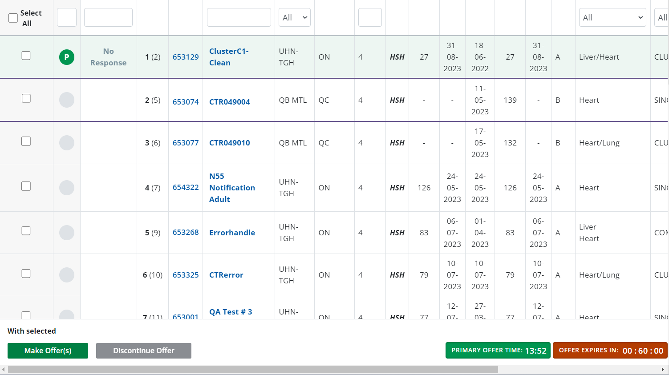Open the All filter dropdown beside name filter
The width and height of the screenshot is (669, 375).
click(x=294, y=18)
